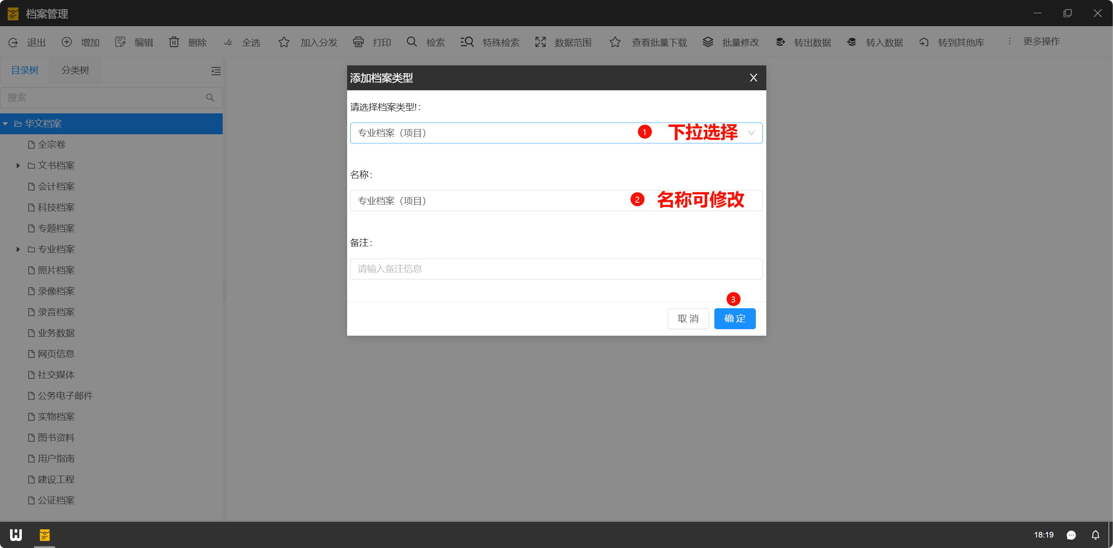
Task: Click the special search icon
Action: point(467,42)
